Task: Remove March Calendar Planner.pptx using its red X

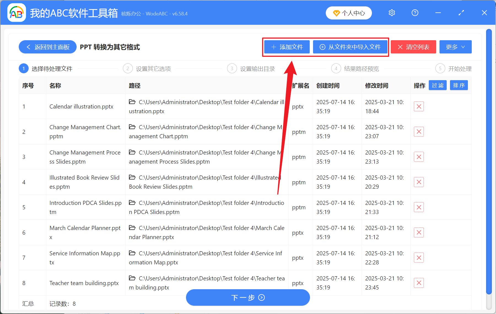Action: (x=419, y=232)
